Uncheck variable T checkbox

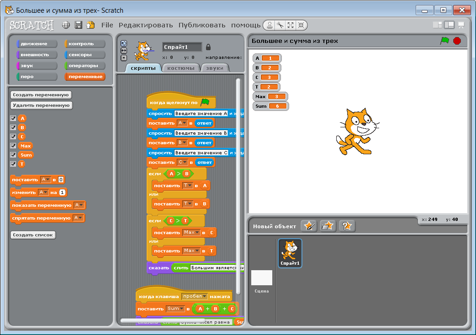(13, 164)
